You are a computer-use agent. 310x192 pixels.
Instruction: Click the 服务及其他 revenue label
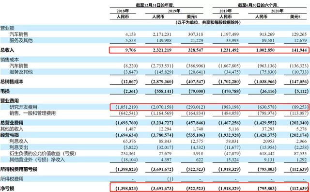(21, 41)
